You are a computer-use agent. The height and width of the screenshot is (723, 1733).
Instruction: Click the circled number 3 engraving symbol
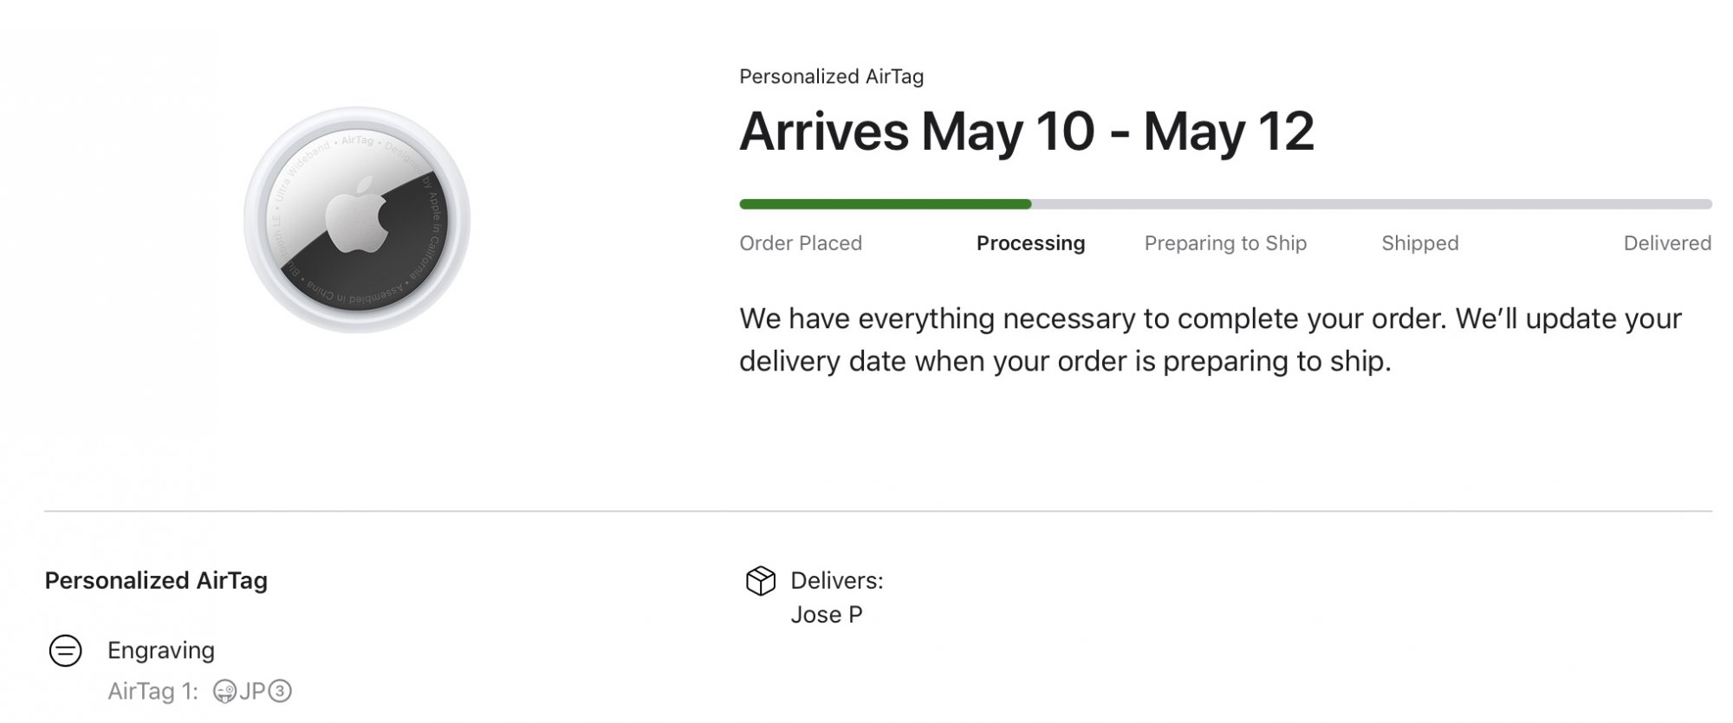(280, 692)
